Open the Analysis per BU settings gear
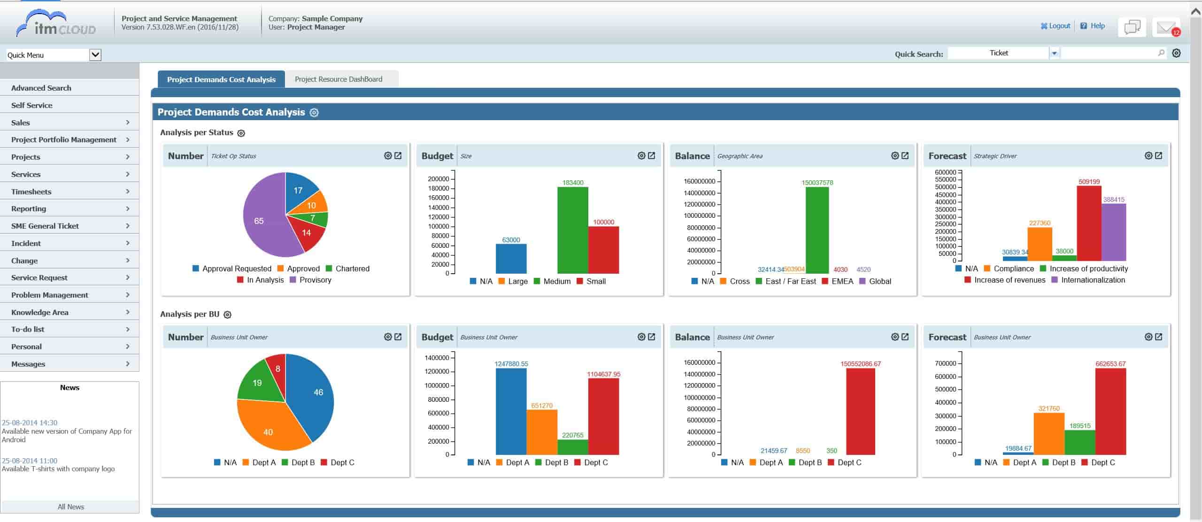Image resolution: width=1202 pixels, height=522 pixels. tap(227, 314)
